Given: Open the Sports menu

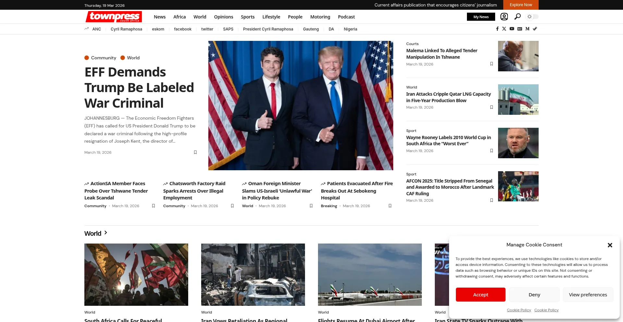Looking at the screenshot, I should [x=248, y=17].
